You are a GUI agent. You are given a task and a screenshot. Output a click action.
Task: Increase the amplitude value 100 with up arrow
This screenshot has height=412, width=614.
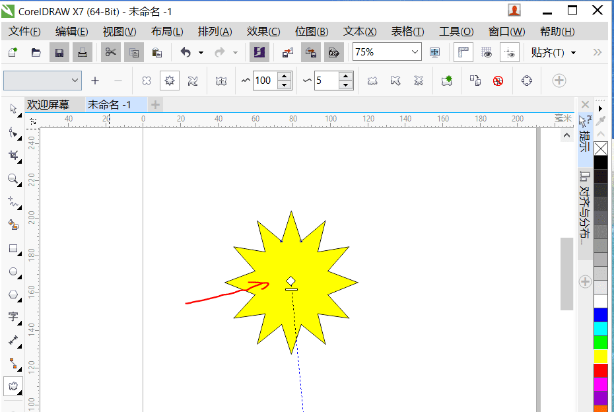tap(285, 77)
